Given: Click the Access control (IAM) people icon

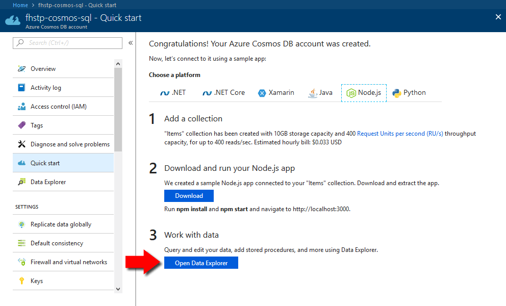Looking at the screenshot, I should coord(21,107).
